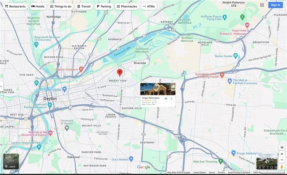Filter map by Hotels
Viewport: 287px width, 175px height.
tap(38, 6)
